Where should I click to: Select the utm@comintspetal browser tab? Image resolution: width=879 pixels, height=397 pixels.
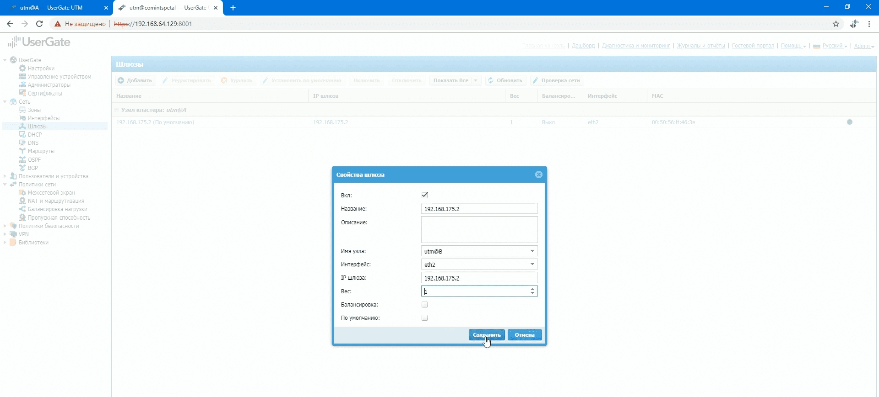(168, 8)
